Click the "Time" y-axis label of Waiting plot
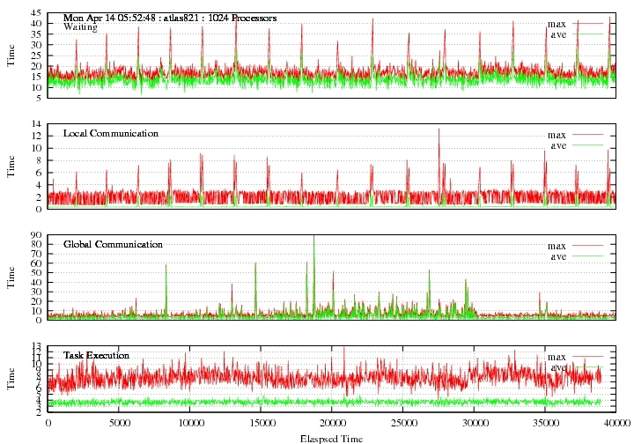This screenshot has height=444, width=634. [x=11, y=55]
